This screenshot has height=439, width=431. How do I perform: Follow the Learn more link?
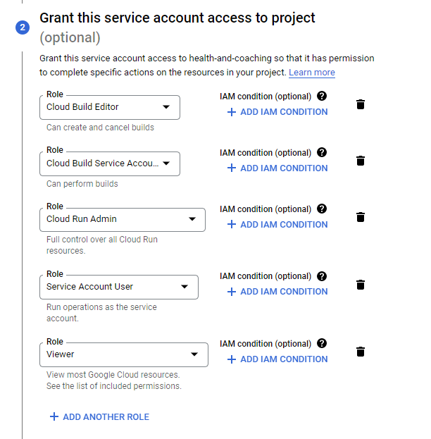click(x=312, y=73)
